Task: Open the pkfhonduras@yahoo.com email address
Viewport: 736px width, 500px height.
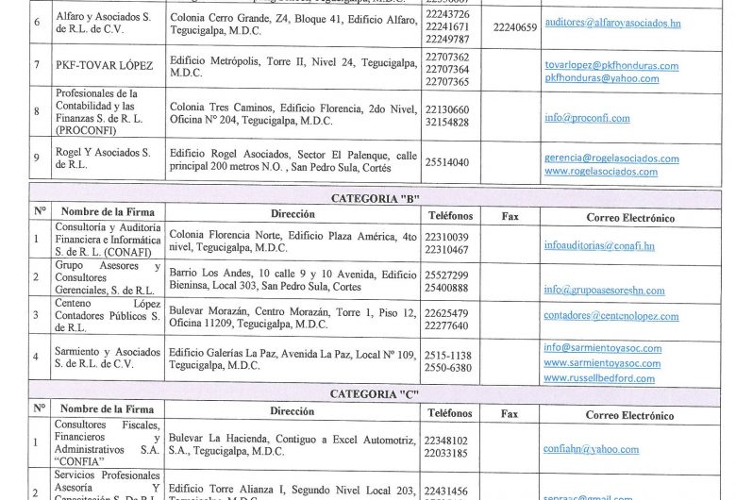Action: pyautogui.click(x=602, y=79)
